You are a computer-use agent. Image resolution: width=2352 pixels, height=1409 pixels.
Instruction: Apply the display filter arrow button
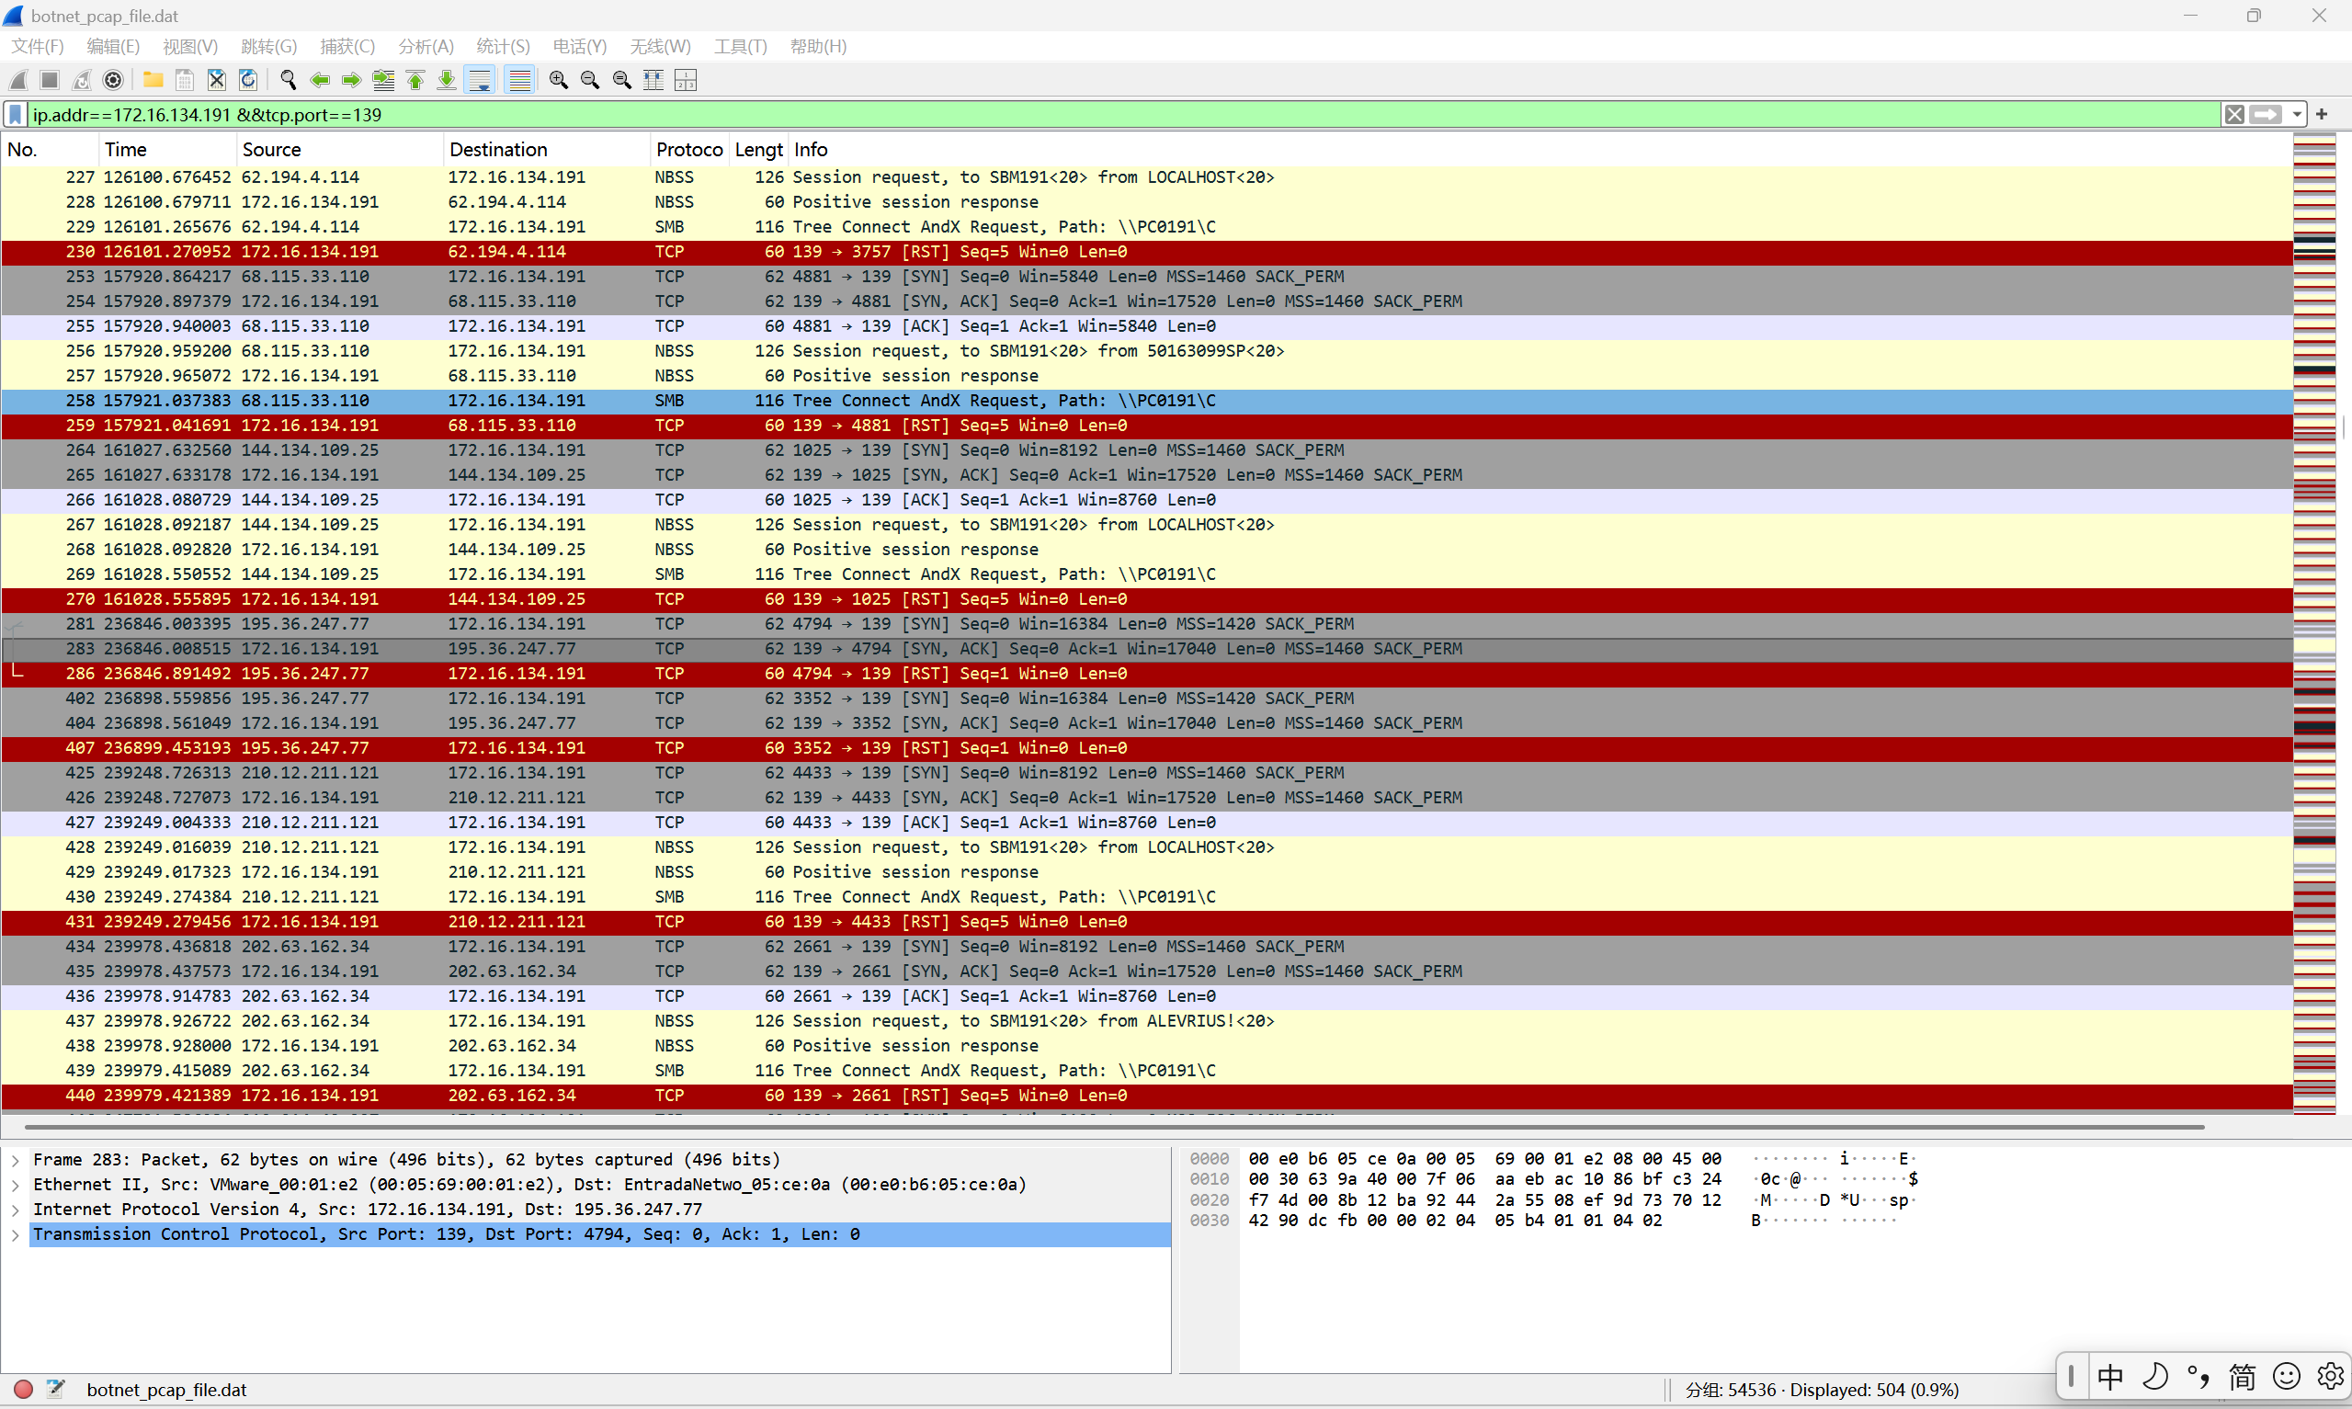(x=2266, y=115)
